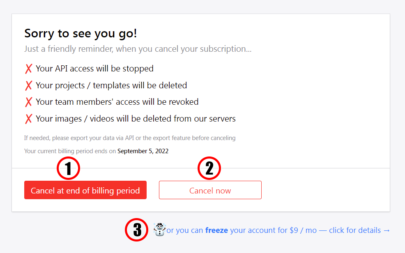Image resolution: width=405 pixels, height=253 pixels.
Task: Click the numbered circle 2 marker
Action: [209, 168]
